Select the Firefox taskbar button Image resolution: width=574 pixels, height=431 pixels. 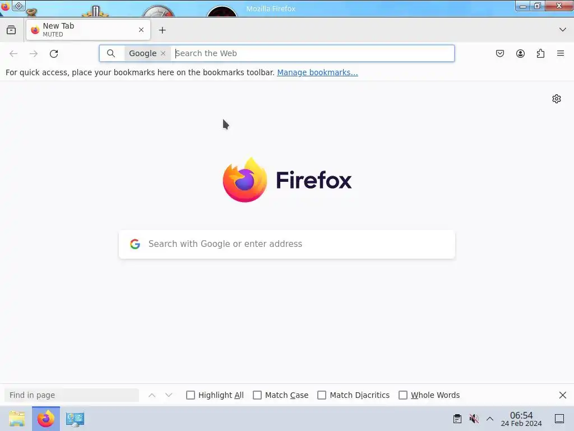click(x=46, y=419)
